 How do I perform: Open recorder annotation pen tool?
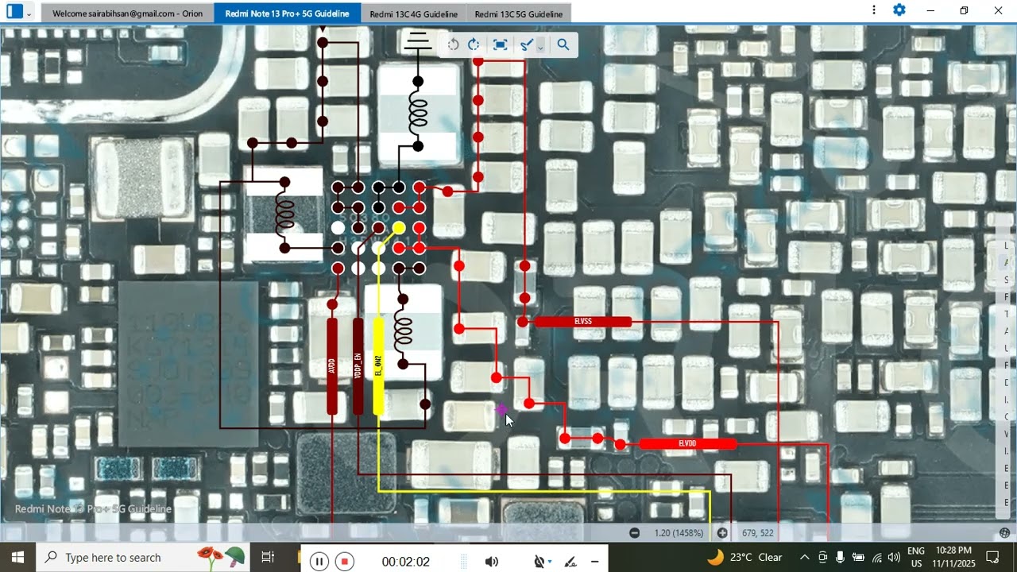click(x=570, y=562)
